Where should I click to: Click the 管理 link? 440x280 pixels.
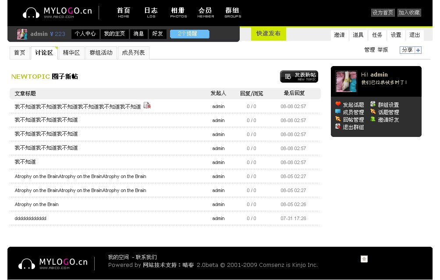pyautogui.click(x=369, y=50)
